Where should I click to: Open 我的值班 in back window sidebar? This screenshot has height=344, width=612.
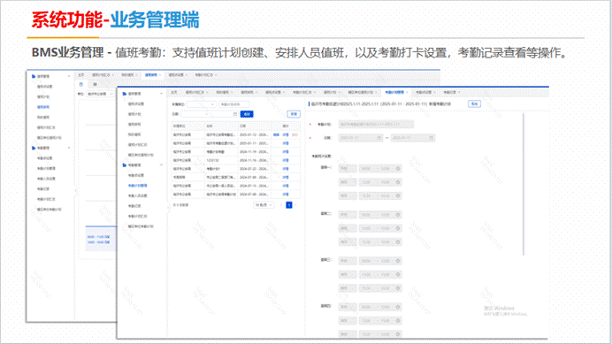pos(43,118)
